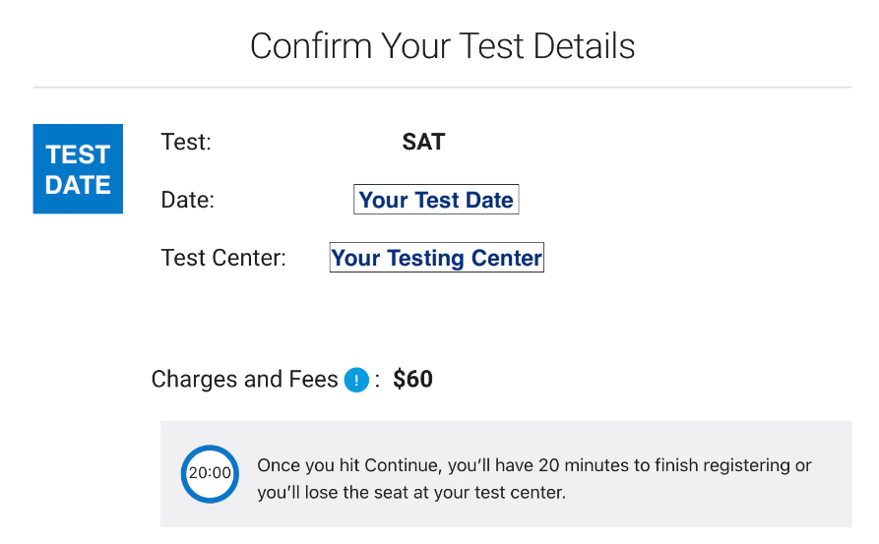Click the SAT test name value
This screenshot has width=879, height=544.
pos(423,142)
